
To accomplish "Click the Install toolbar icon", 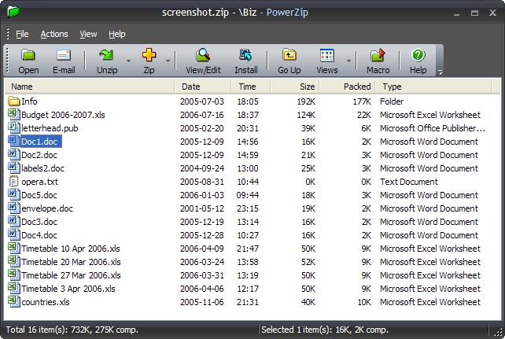I will pyautogui.click(x=245, y=55).
